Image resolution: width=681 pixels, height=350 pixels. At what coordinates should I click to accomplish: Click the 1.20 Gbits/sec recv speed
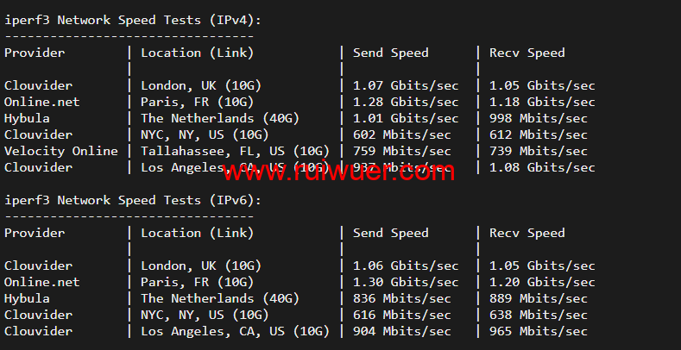click(x=542, y=282)
